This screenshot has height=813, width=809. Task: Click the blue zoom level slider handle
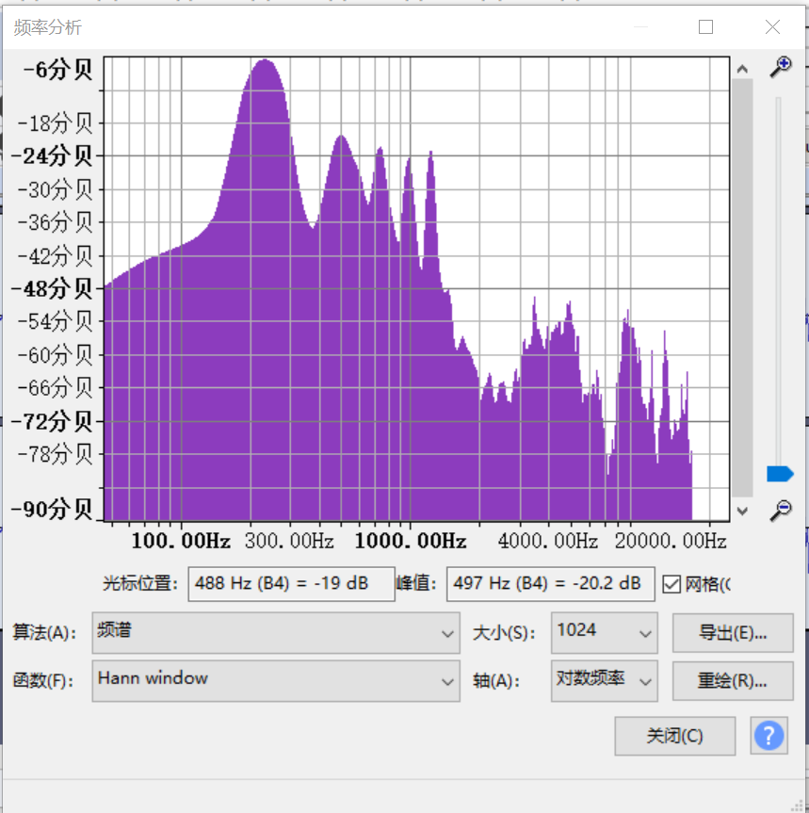click(780, 474)
